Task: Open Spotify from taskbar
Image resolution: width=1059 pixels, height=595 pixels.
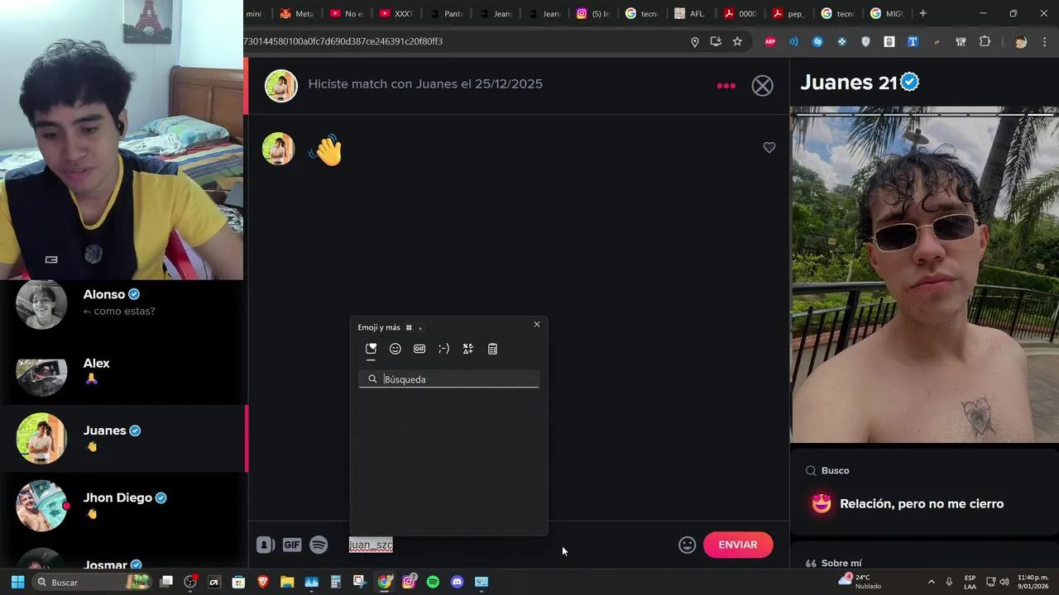Action: point(433,582)
